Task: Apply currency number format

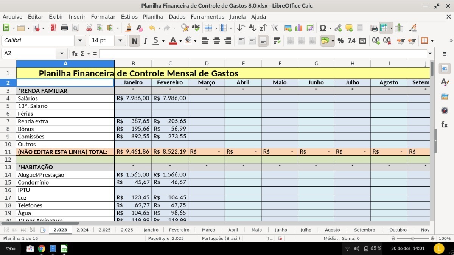Action: tap(326, 40)
